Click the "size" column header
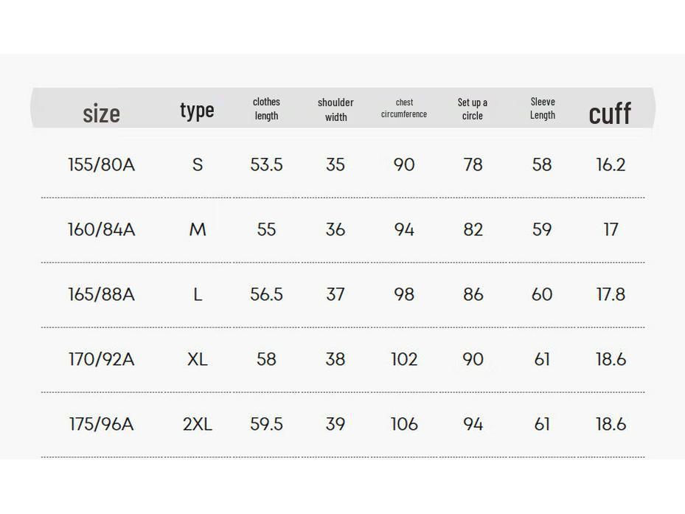This screenshot has width=685, height=514. (x=101, y=114)
